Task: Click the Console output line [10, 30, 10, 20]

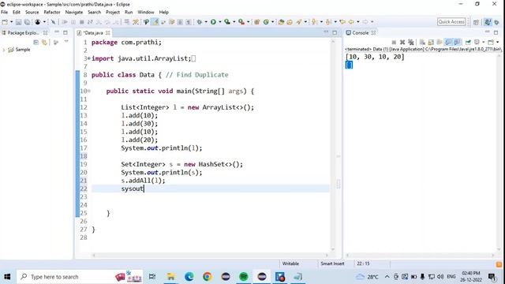Action: pos(375,57)
